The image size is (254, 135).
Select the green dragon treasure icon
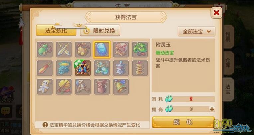tap(140, 50)
